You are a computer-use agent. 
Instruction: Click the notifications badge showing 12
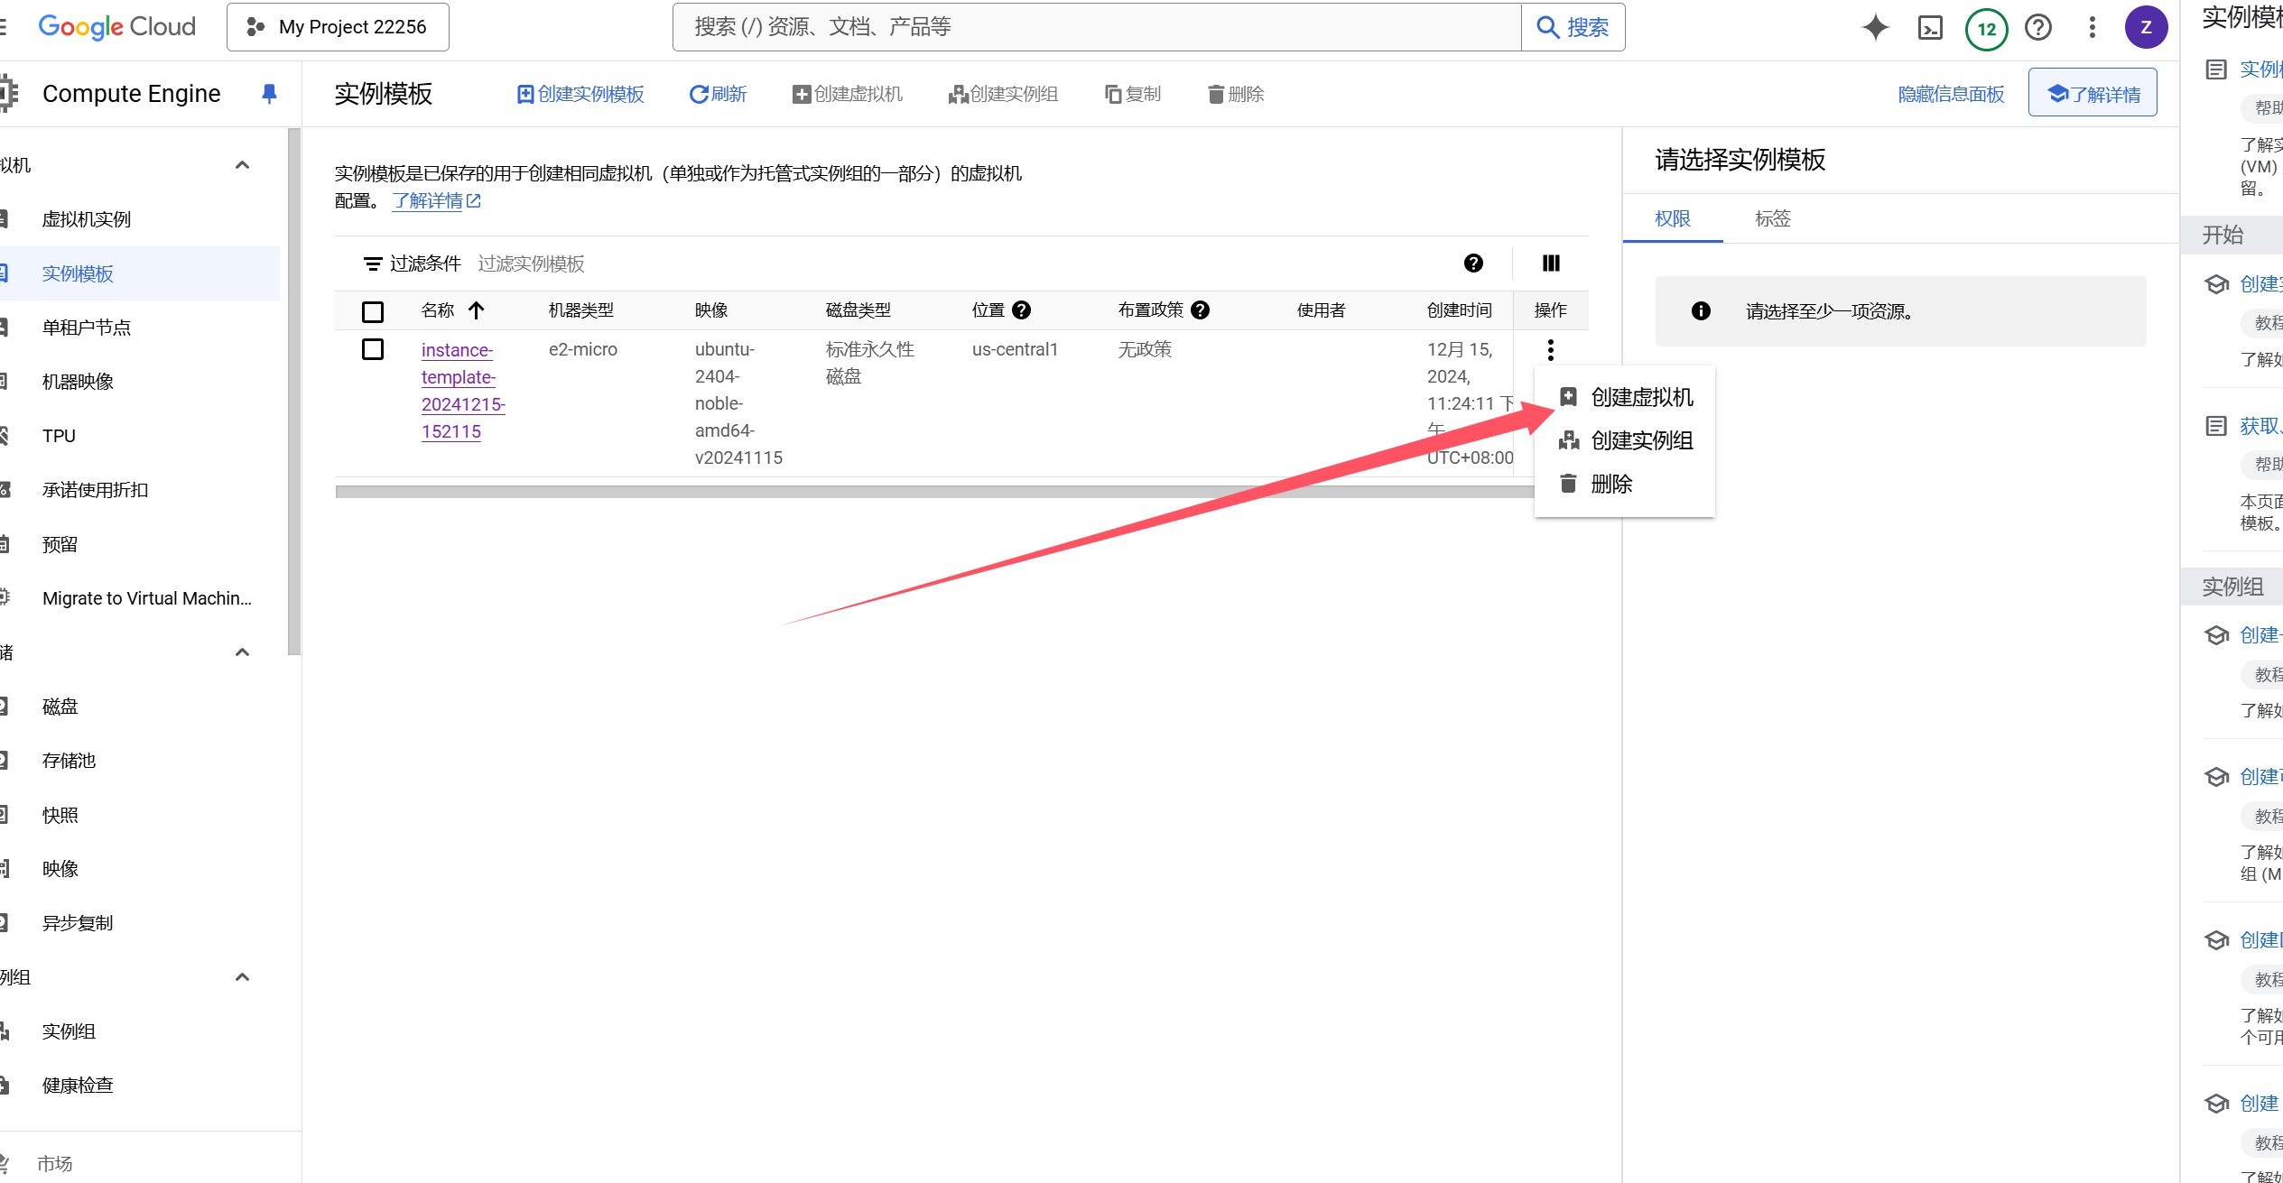(1986, 29)
